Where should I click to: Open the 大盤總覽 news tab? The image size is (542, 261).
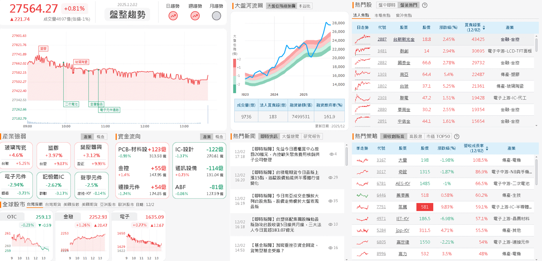click(291, 136)
